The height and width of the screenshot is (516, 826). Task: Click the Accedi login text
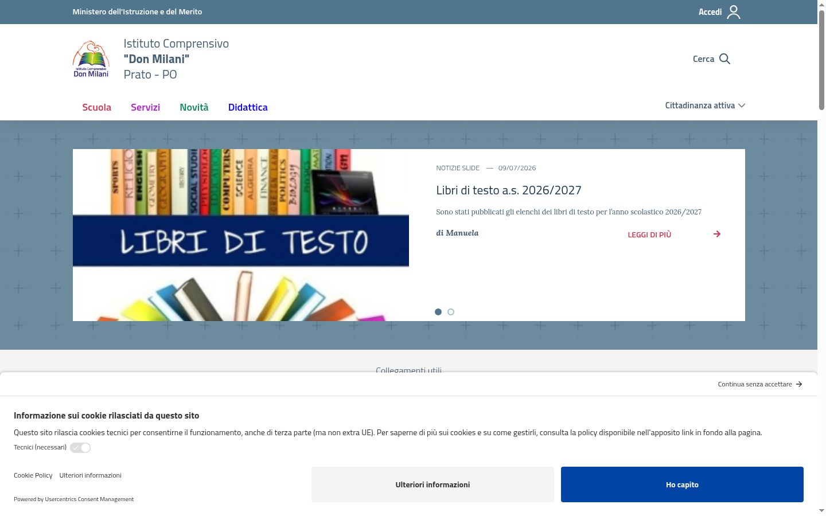point(710,12)
